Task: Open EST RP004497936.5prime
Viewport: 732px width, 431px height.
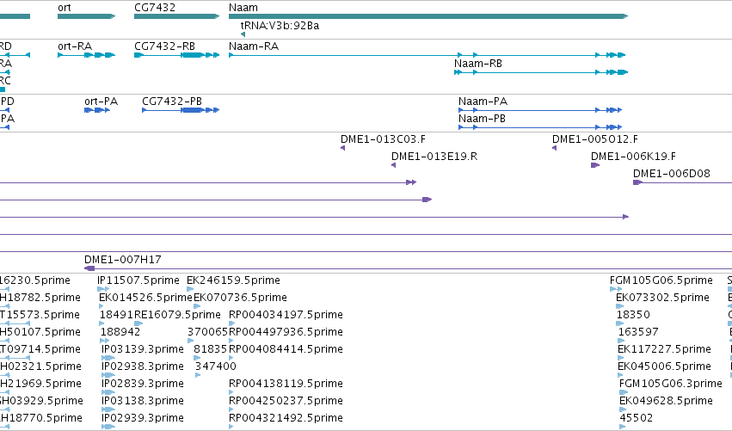Action: click(x=286, y=332)
